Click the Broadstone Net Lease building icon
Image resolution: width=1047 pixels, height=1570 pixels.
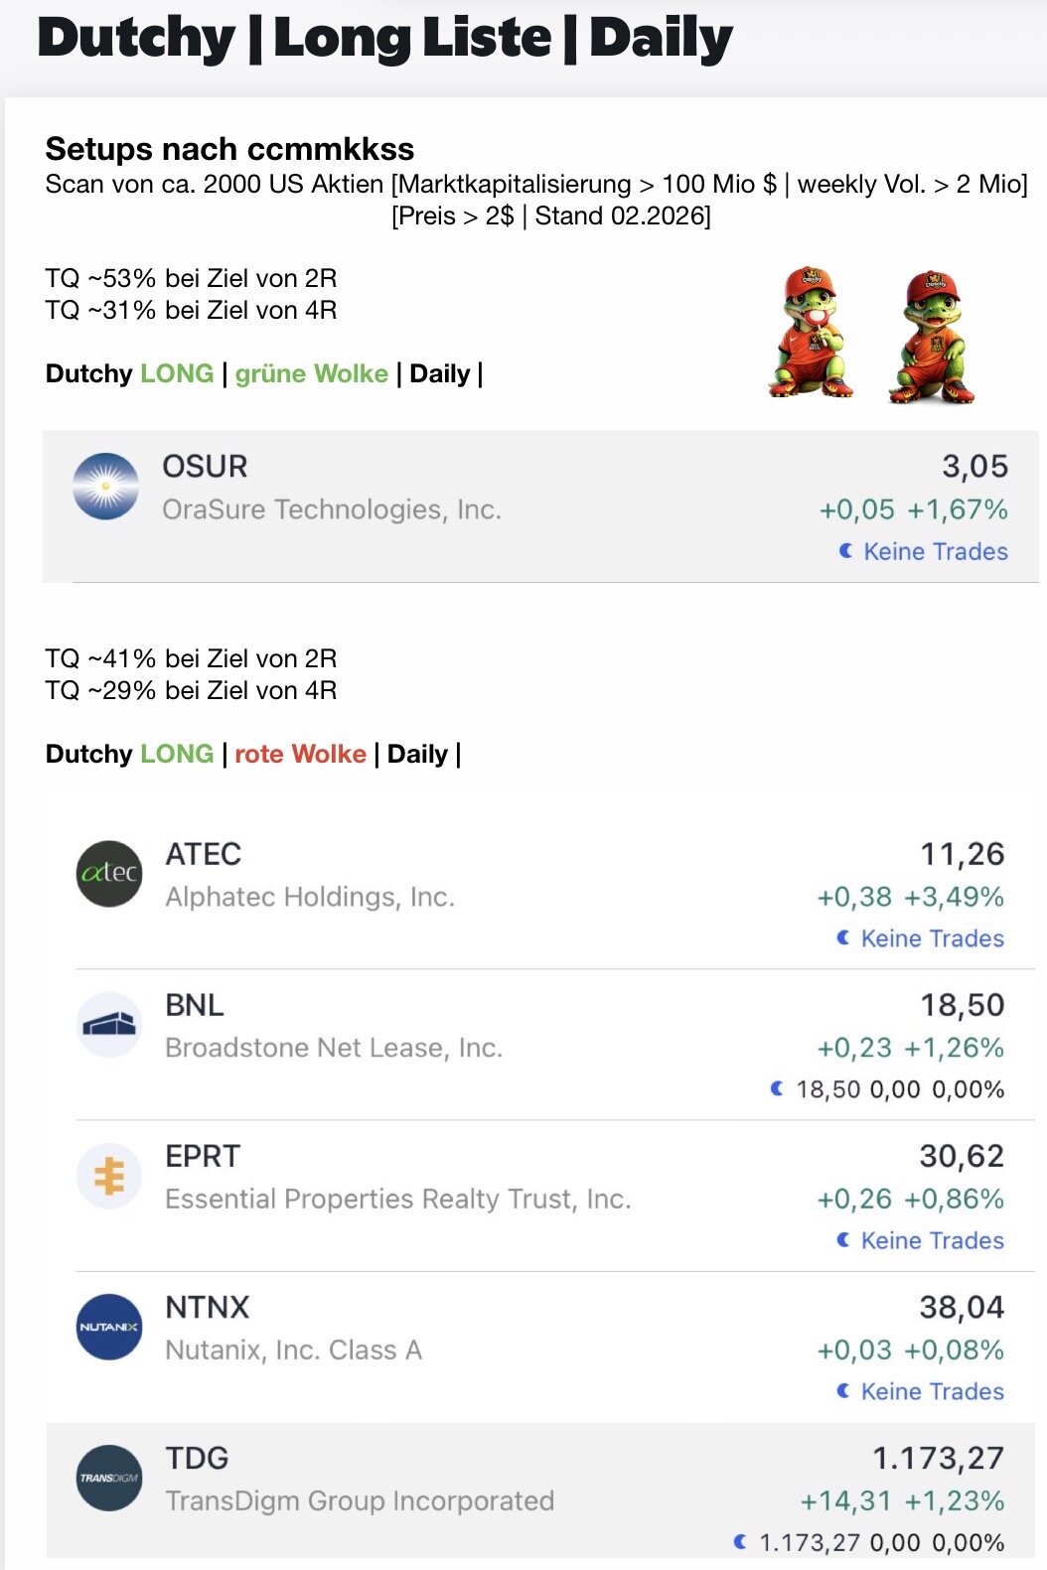pos(109,1024)
